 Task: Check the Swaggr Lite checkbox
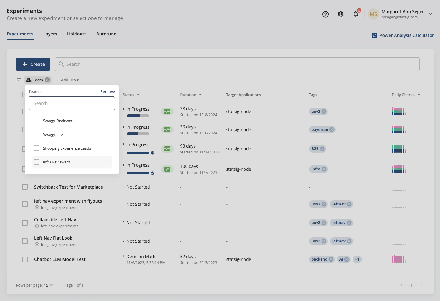point(37,134)
